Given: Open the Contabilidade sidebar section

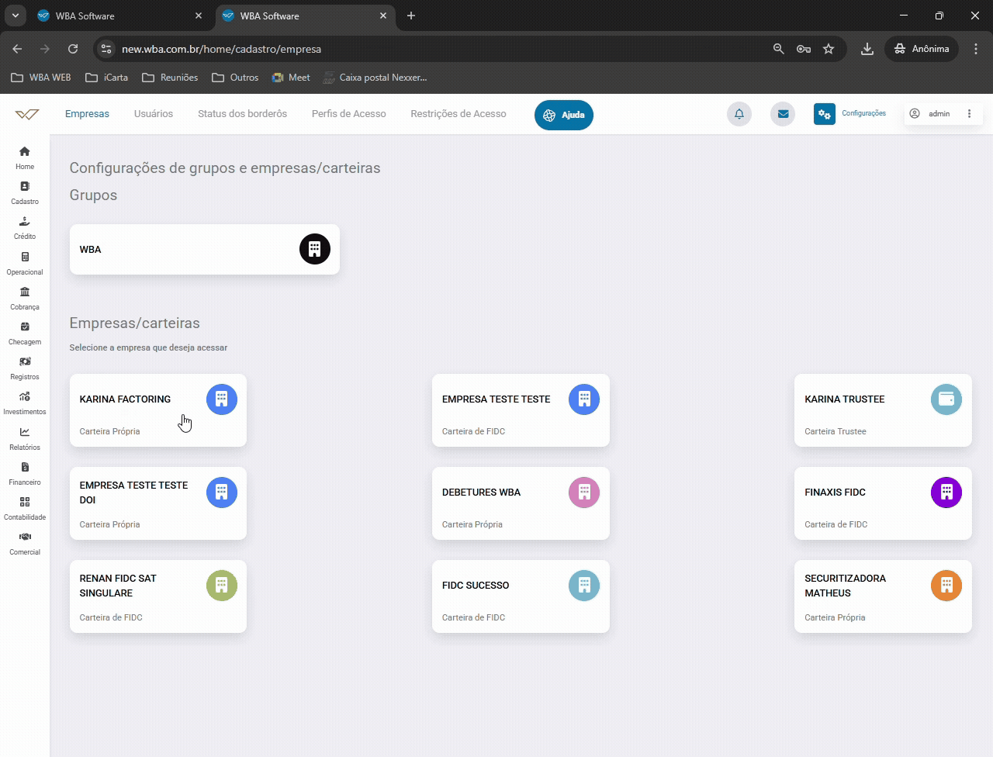Looking at the screenshot, I should click(25, 508).
